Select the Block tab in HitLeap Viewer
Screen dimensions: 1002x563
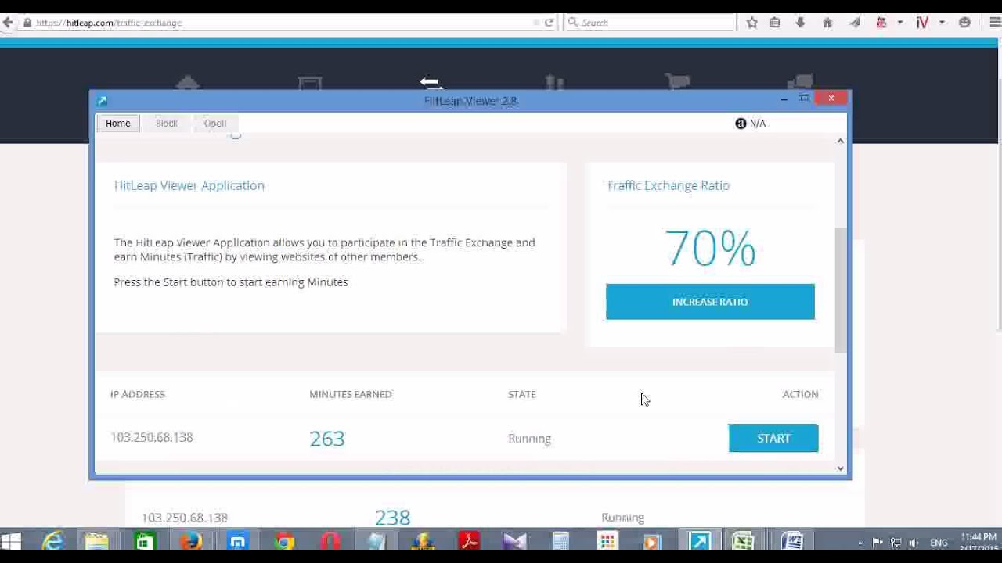(167, 123)
